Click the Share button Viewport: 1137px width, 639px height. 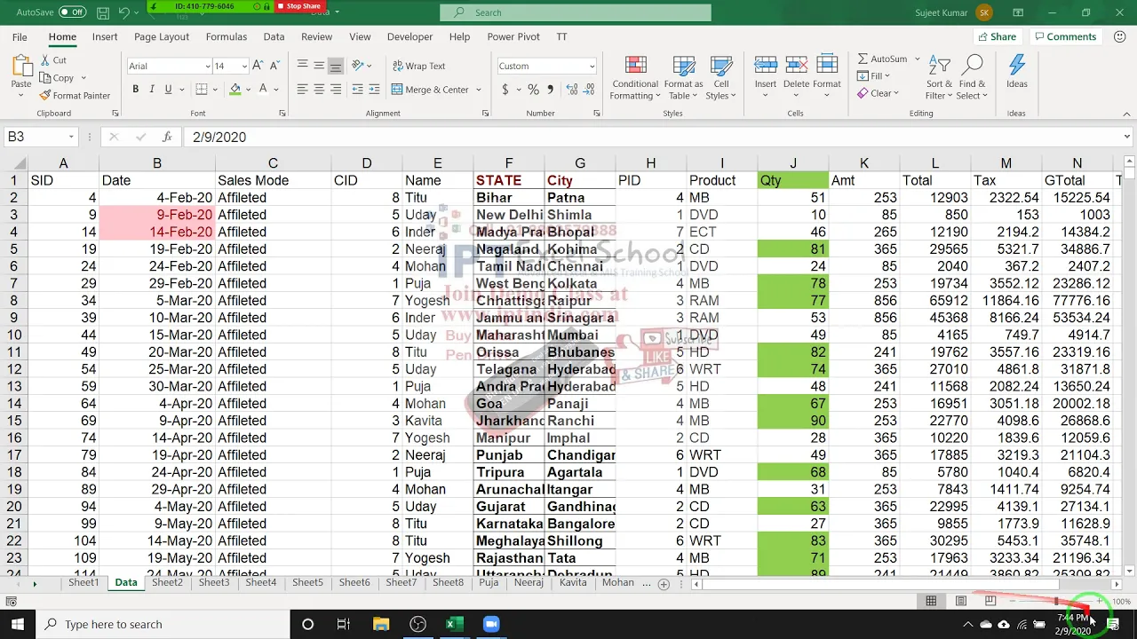[x=997, y=36]
